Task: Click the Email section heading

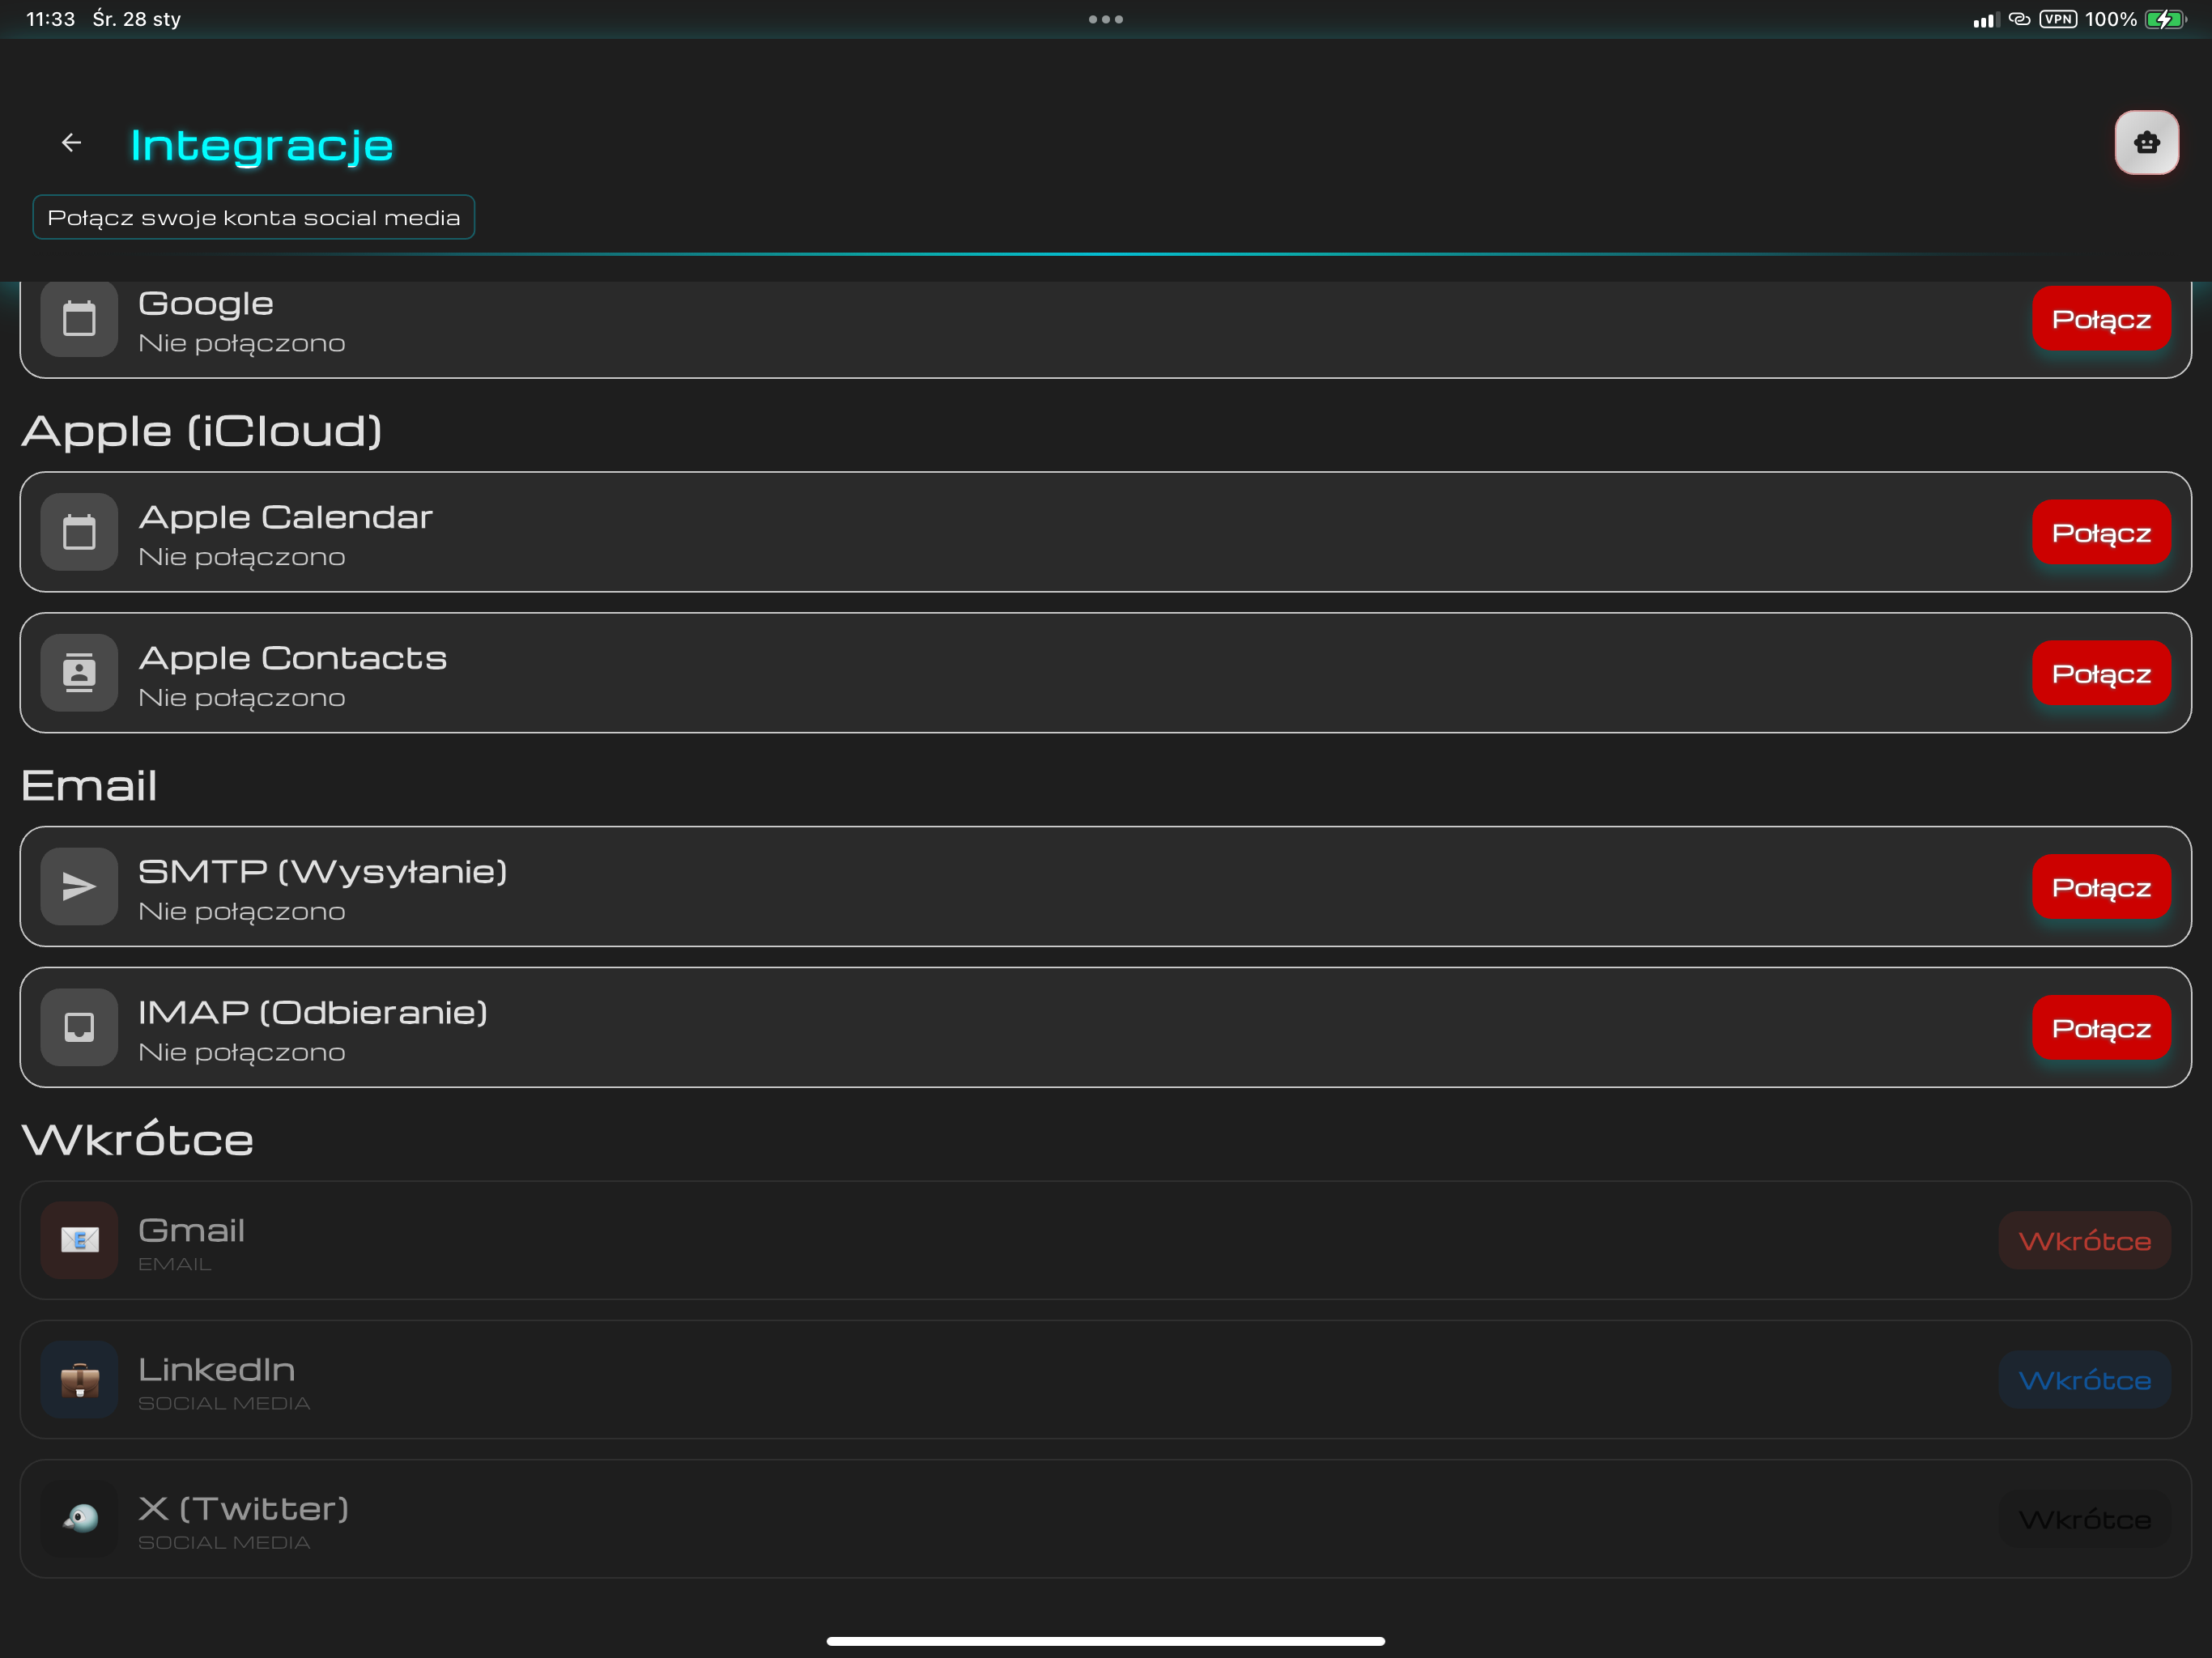Action: coord(89,785)
